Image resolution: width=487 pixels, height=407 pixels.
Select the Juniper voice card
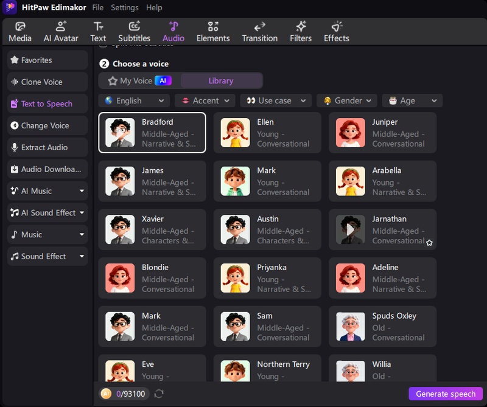(x=383, y=133)
